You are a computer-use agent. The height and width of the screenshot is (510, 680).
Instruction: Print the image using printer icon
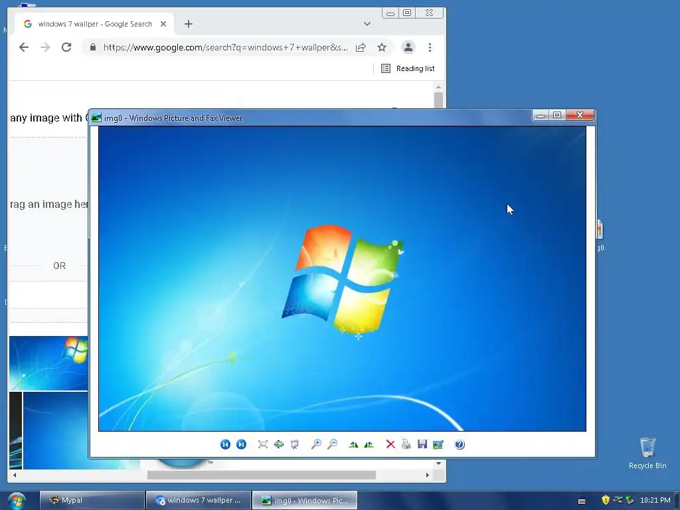click(406, 444)
